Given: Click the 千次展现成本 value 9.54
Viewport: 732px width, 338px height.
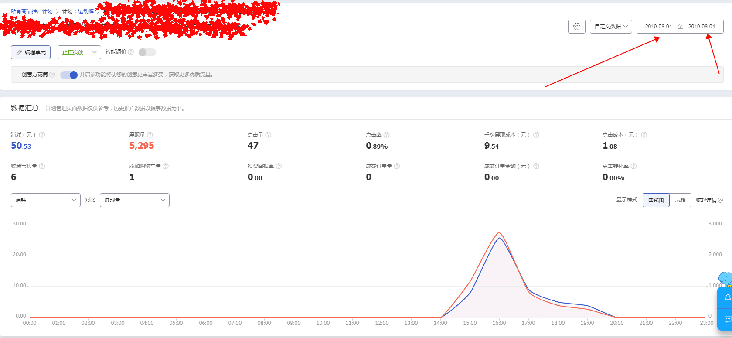Looking at the screenshot, I should 491,146.
